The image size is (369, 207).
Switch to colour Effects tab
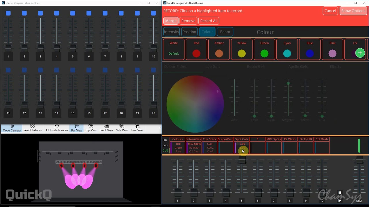tap(335, 66)
